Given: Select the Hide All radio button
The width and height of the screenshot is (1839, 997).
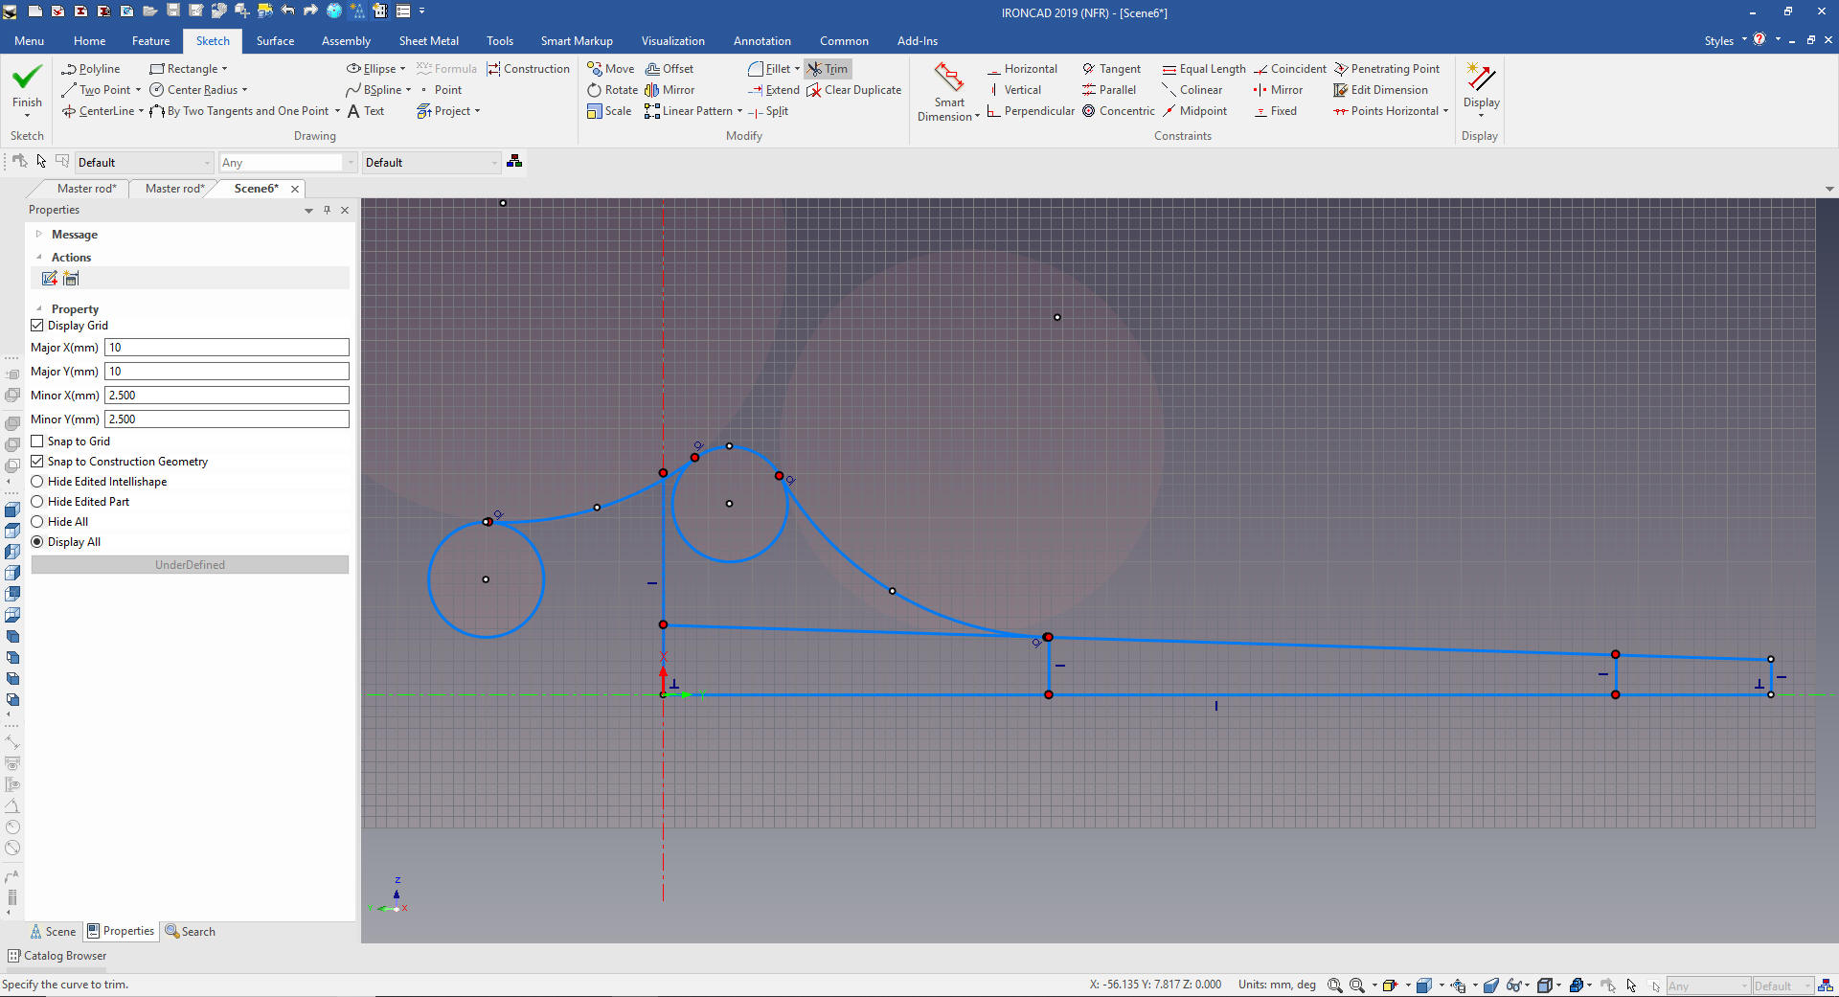Looking at the screenshot, I should pos(37,522).
